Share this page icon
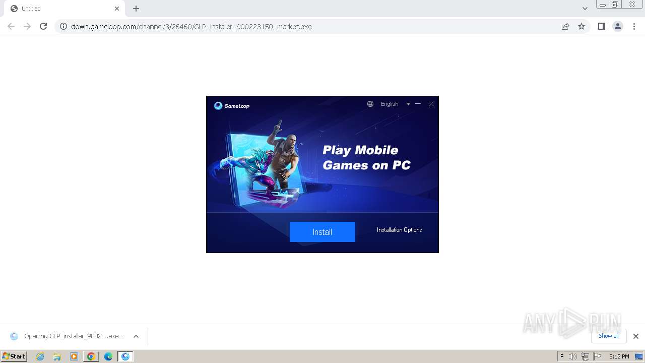The width and height of the screenshot is (645, 363). tap(565, 26)
